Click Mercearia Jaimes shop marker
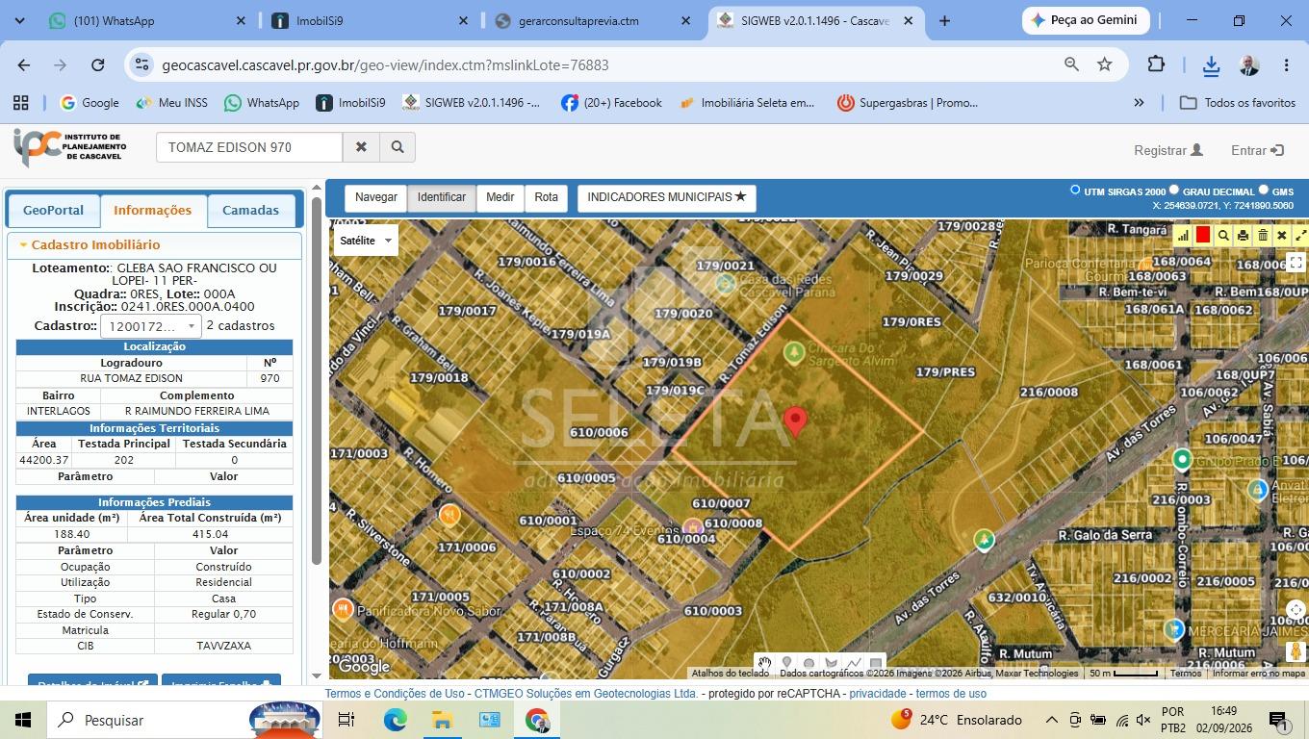 [1173, 629]
